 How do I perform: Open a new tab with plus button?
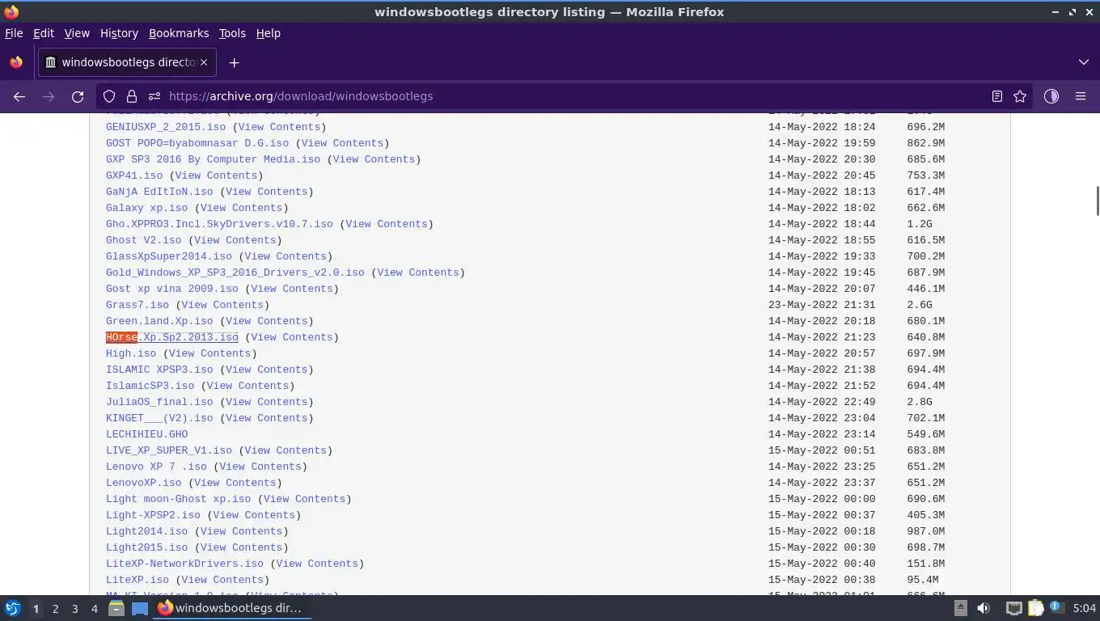234,62
